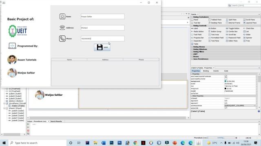
Task: Expand the Swing Fillers palette section
Action: click(192, 52)
